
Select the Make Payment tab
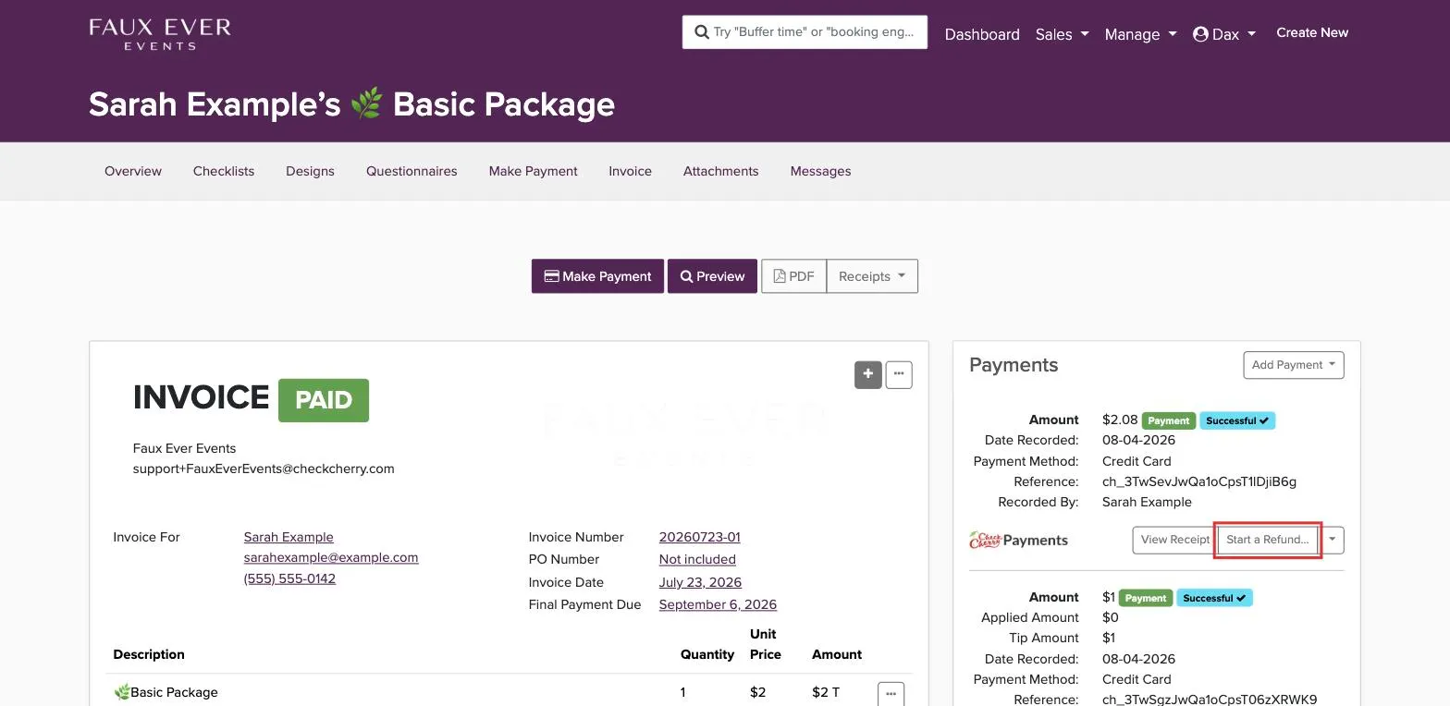click(x=534, y=171)
